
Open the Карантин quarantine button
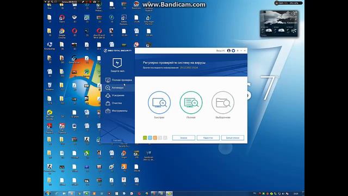[208, 138]
